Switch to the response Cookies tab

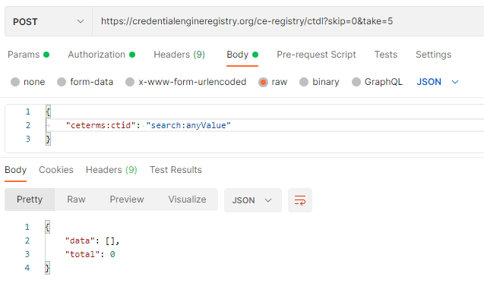56,170
